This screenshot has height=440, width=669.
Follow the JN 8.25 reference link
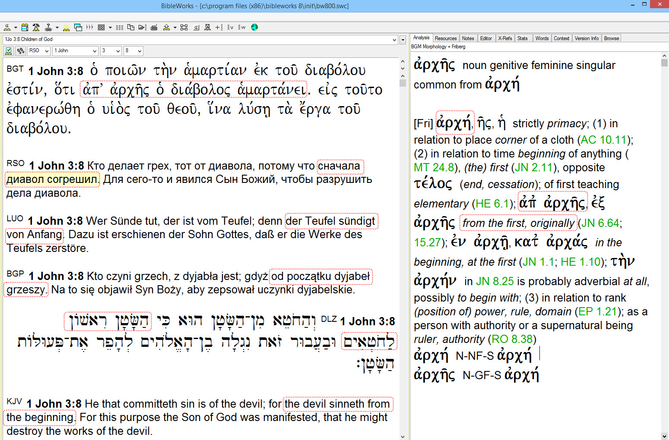click(x=495, y=281)
